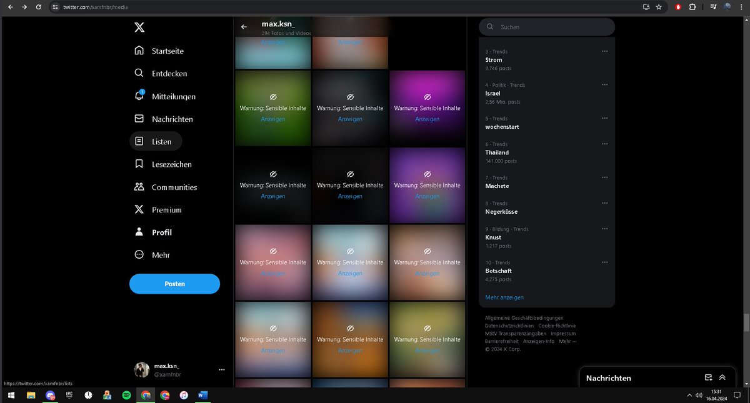Image resolution: width=750 pixels, height=403 pixels.
Task: Open more options for Strom trend
Action: click(604, 51)
